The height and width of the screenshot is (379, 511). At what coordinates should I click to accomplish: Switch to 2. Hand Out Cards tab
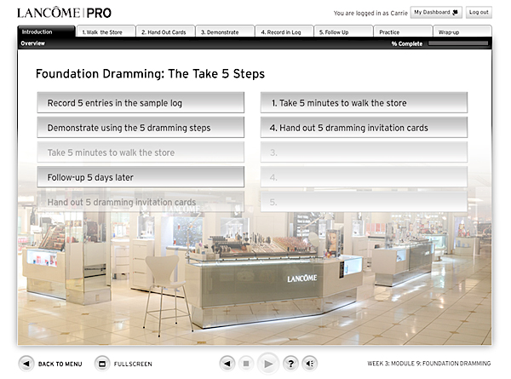(x=165, y=32)
